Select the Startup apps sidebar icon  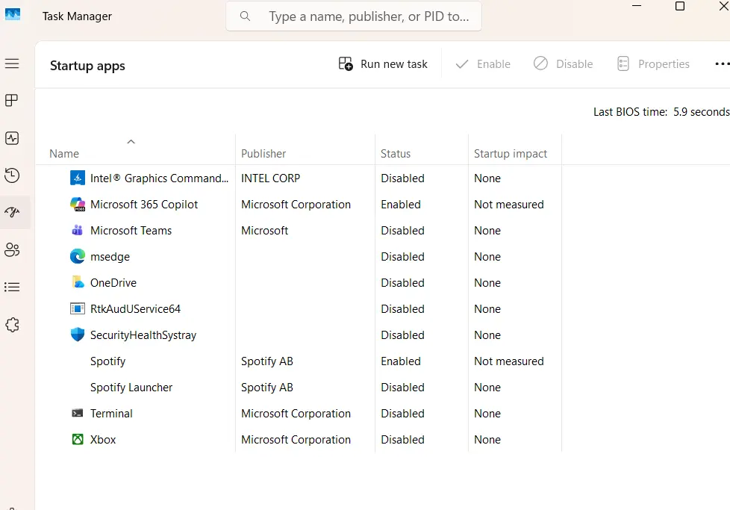pyautogui.click(x=12, y=212)
